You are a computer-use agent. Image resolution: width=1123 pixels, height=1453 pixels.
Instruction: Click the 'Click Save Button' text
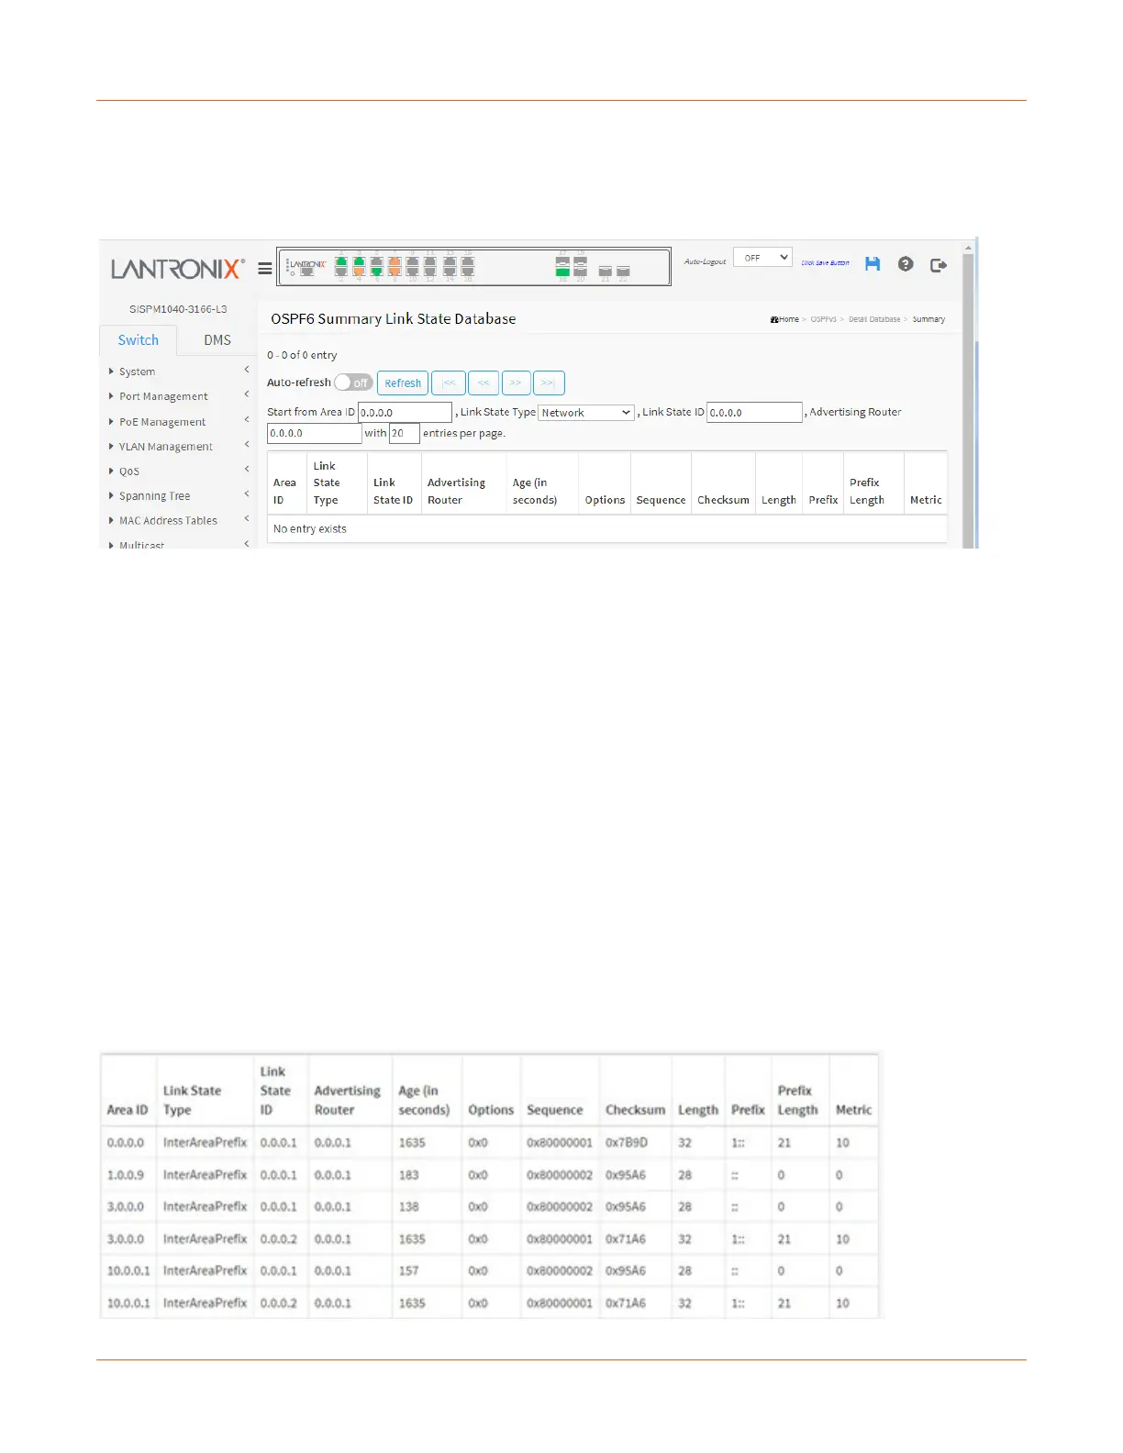tap(825, 263)
